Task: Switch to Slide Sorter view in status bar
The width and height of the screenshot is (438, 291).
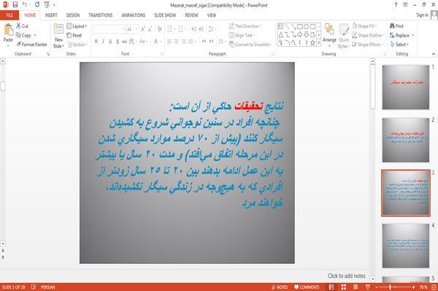Action: click(344, 287)
